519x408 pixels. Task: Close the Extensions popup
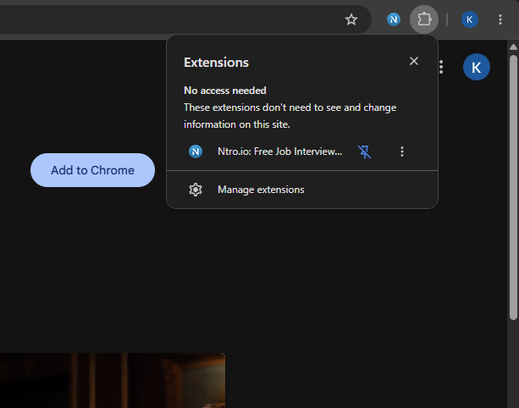414,61
